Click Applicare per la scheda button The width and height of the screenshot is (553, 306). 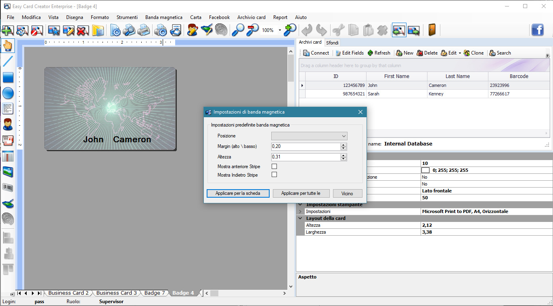[x=238, y=193]
